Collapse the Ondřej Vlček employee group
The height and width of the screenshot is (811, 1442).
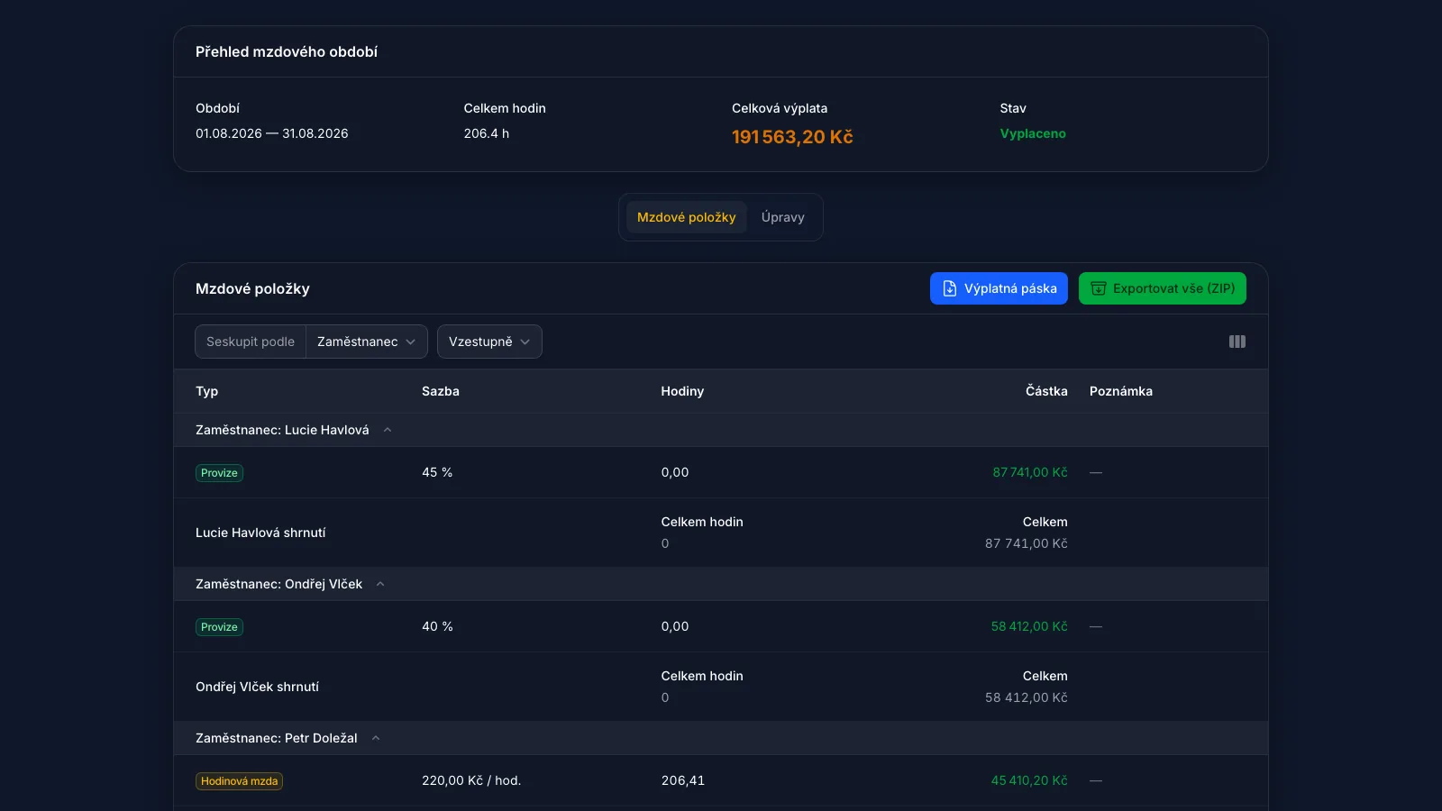click(x=380, y=584)
